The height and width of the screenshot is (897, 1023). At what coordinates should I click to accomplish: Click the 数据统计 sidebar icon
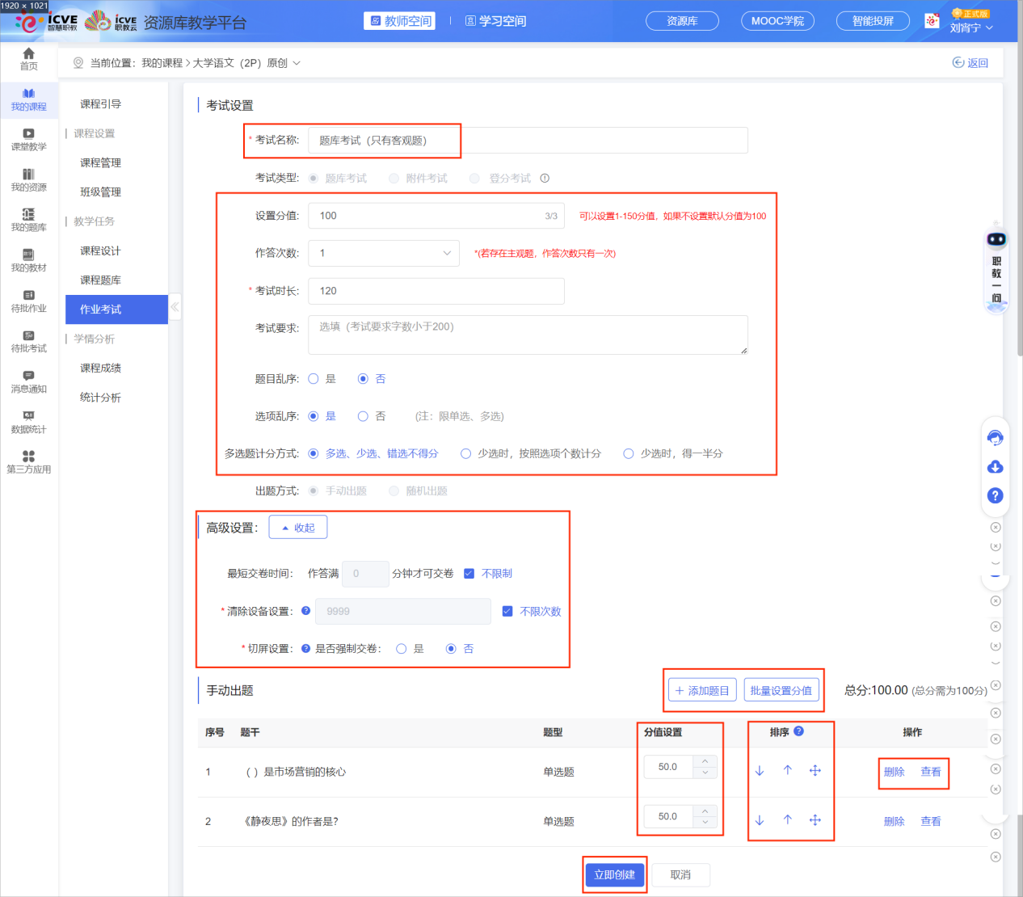(x=28, y=421)
